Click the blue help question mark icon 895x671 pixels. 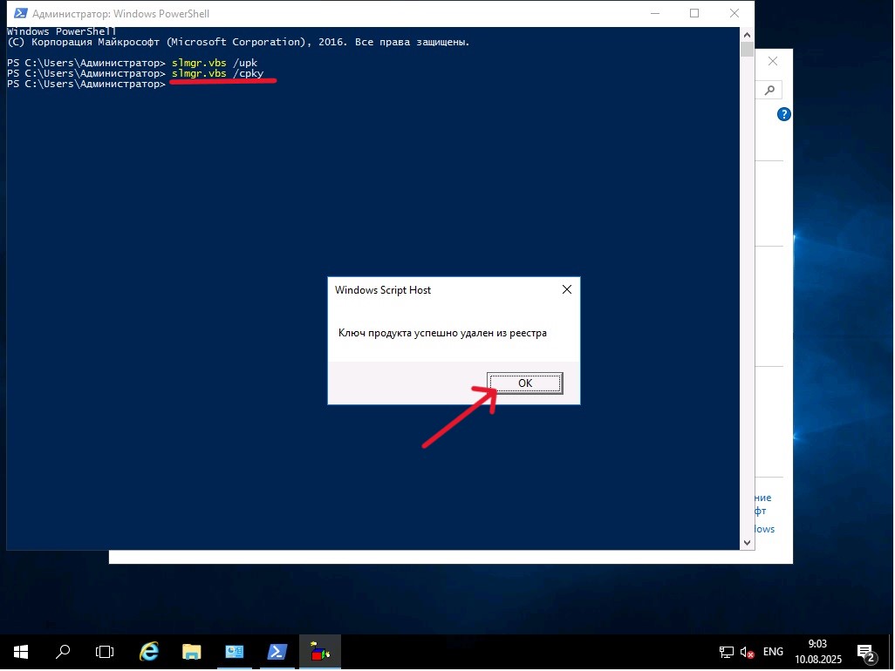point(783,114)
